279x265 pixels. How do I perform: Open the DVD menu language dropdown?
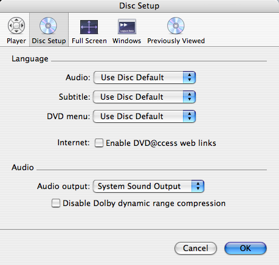[144, 116]
